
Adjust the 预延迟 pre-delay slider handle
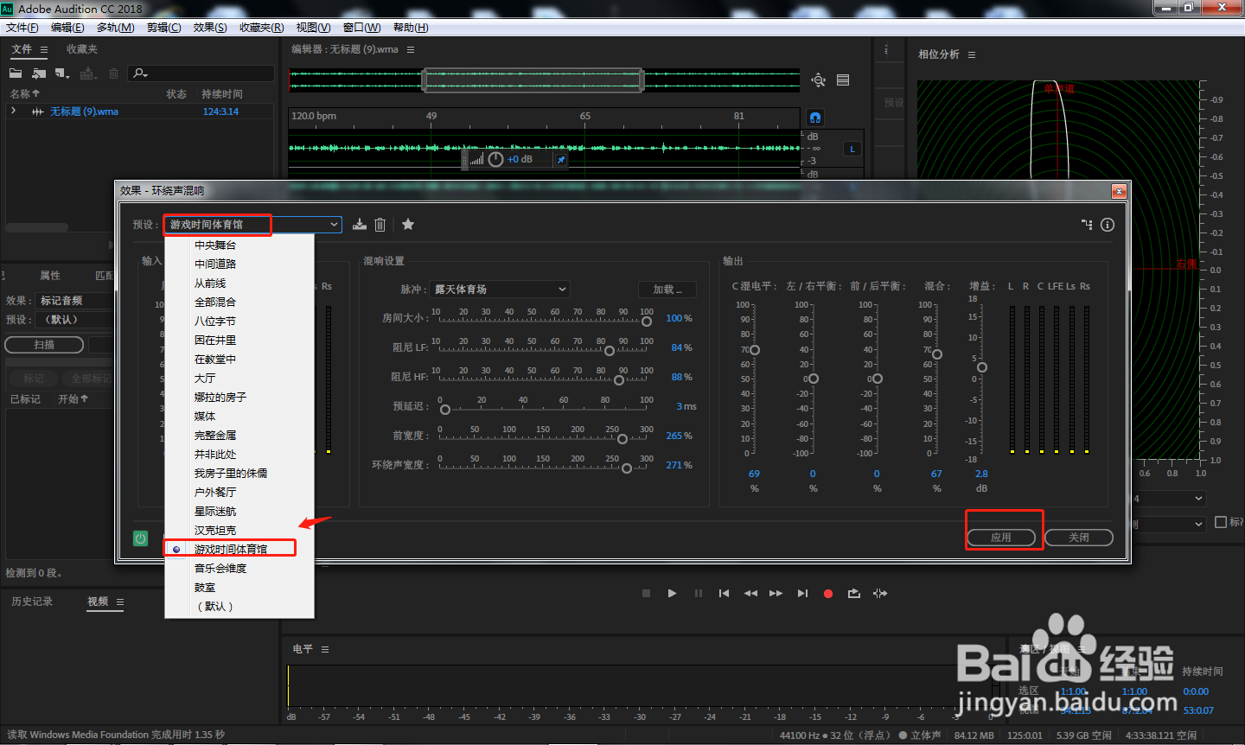[445, 410]
